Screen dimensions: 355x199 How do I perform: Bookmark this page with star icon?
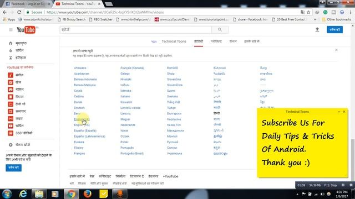pyautogui.click(x=308, y=12)
